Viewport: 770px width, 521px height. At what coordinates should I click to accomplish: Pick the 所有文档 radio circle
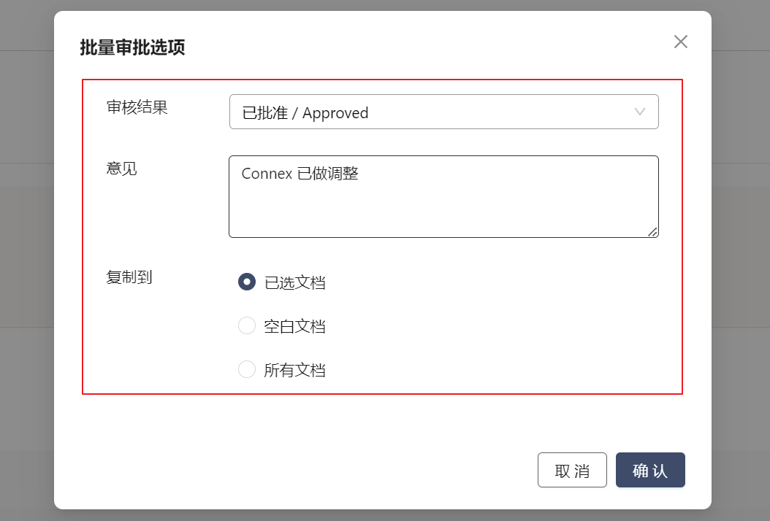pyautogui.click(x=247, y=369)
